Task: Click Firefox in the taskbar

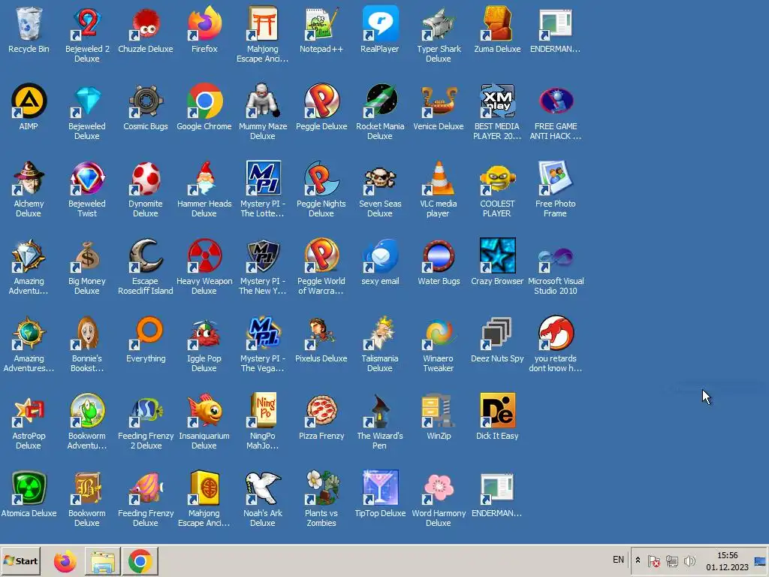Action: pos(65,560)
